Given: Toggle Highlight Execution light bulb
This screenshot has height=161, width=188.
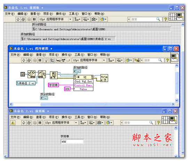Looking at the screenshot, I should pos(46,60).
